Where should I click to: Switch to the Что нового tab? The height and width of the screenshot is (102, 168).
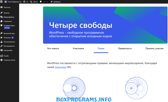(53, 49)
